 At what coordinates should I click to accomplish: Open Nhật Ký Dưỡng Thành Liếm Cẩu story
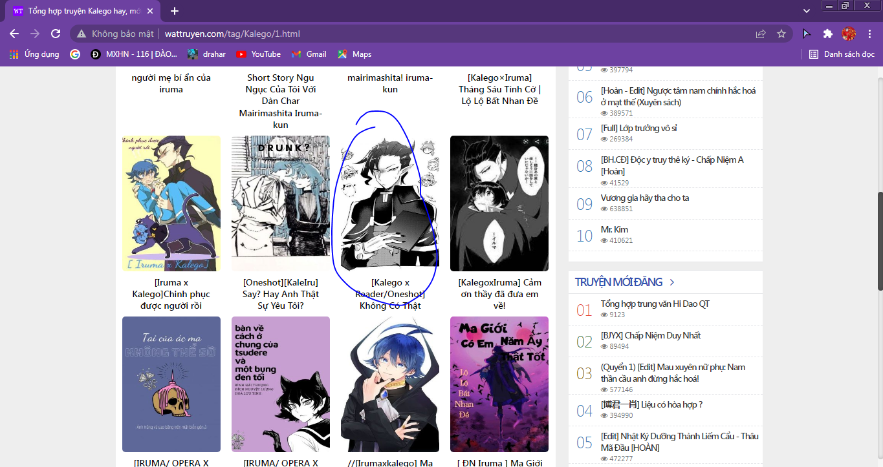(679, 442)
